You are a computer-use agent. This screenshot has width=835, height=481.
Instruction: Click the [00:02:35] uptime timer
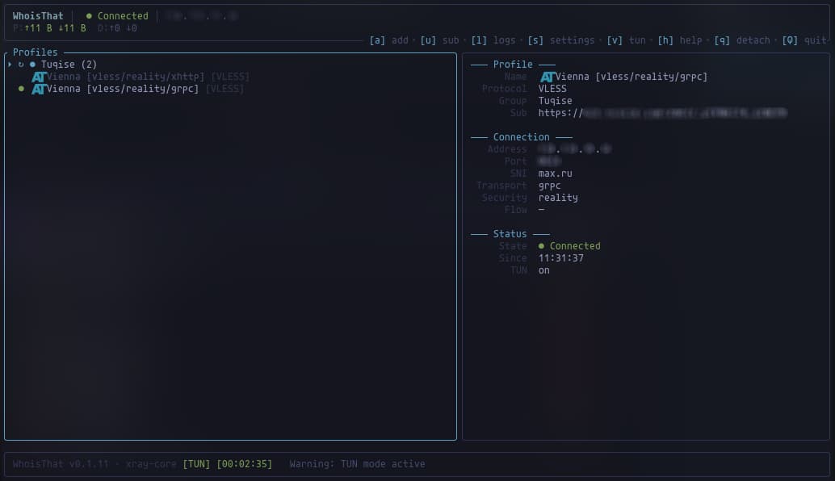[244, 464]
